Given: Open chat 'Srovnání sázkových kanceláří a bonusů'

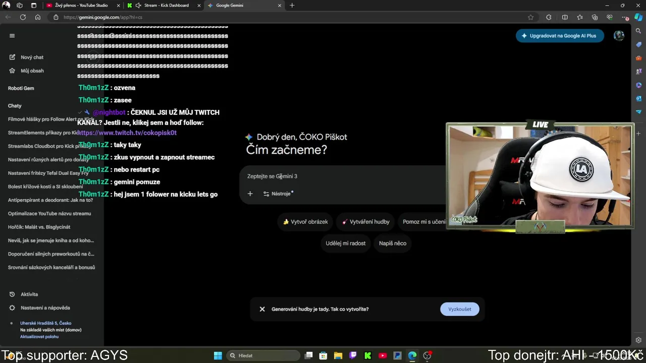Looking at the screenshot, I should click(x=51, y=267).
